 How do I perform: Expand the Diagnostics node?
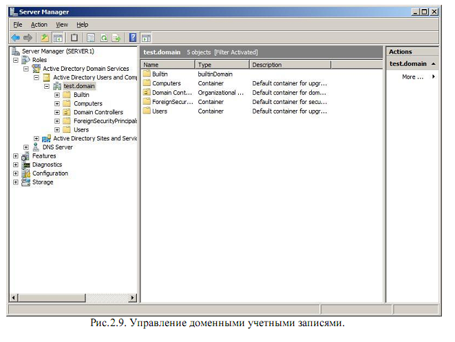coord(16,164)
